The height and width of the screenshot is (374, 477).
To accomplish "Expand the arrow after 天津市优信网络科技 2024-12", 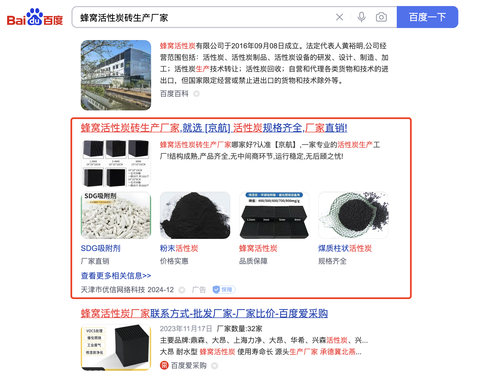I will pyautogui.click(x=182, y=290).
